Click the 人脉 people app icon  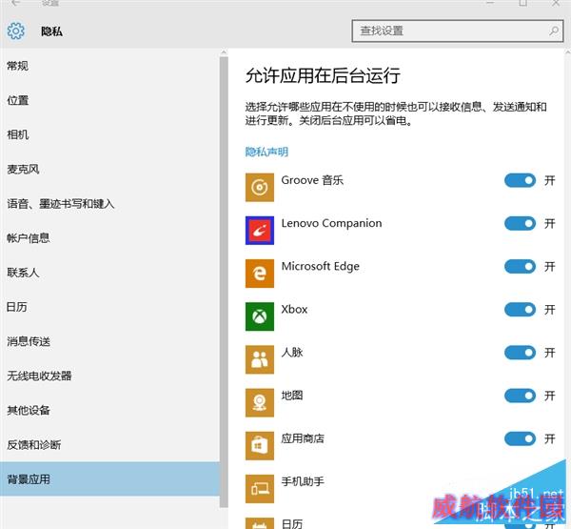click(259, 359)
